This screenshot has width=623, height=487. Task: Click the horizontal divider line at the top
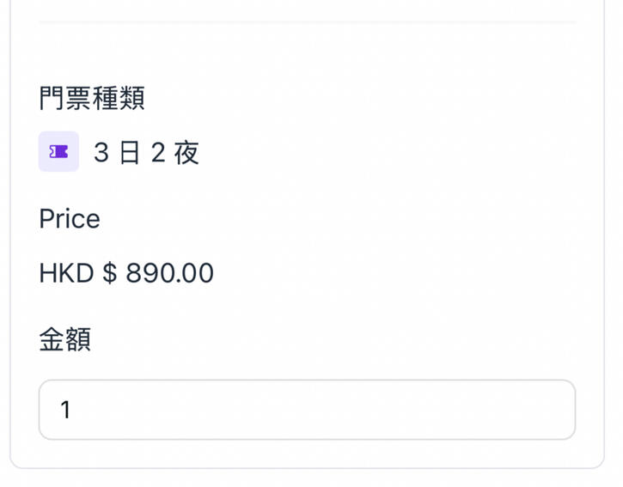pos(307,21)
